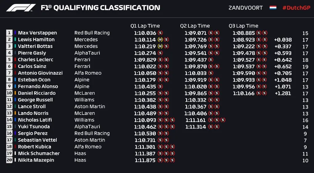Click Verstappen's Q3 lap time 1:08.885
Image resolution: width=314 pixels, height=173 pixels.
point(244,33)
